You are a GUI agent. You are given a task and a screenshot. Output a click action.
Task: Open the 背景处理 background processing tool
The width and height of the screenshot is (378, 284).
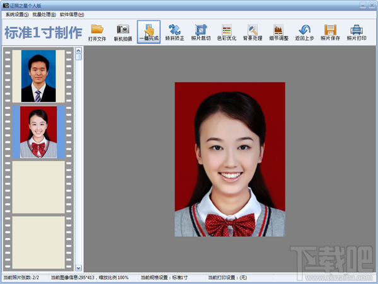[x=253, y=32]
